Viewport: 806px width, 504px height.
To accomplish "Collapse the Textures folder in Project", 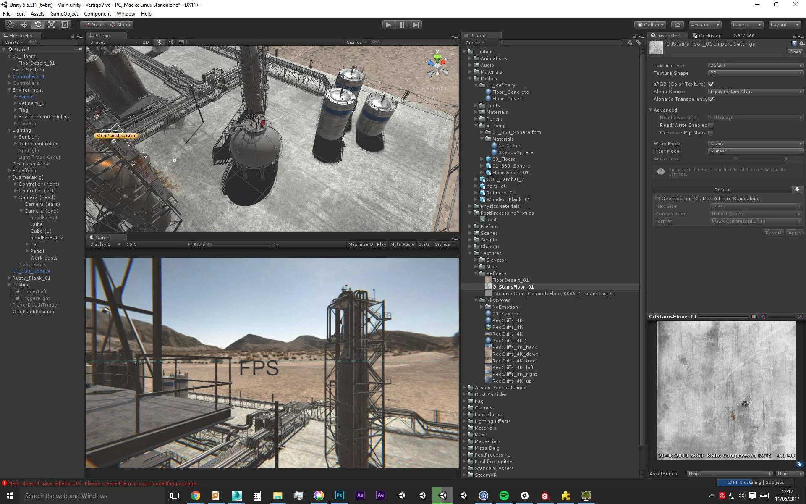I will 471,253.
